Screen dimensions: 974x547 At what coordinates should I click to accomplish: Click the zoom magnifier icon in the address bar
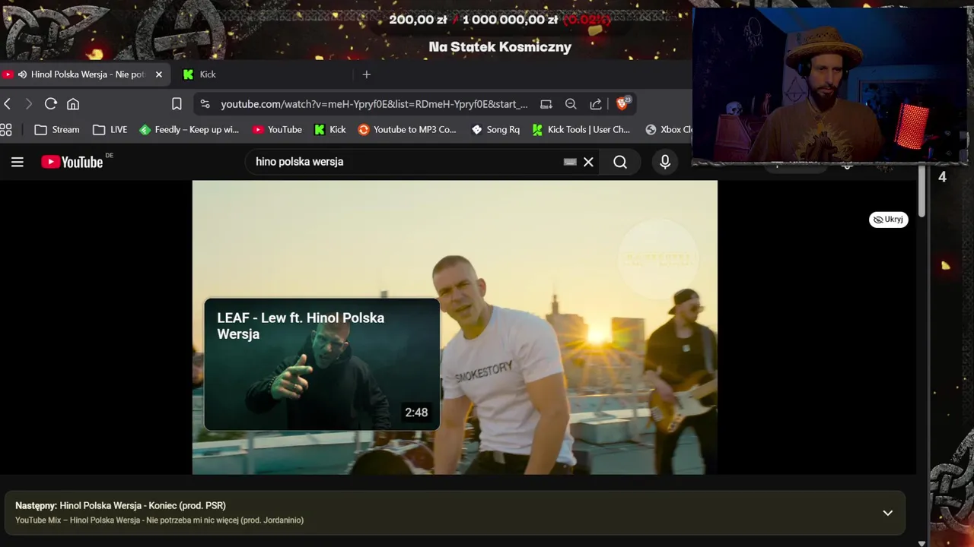point(571,104)
